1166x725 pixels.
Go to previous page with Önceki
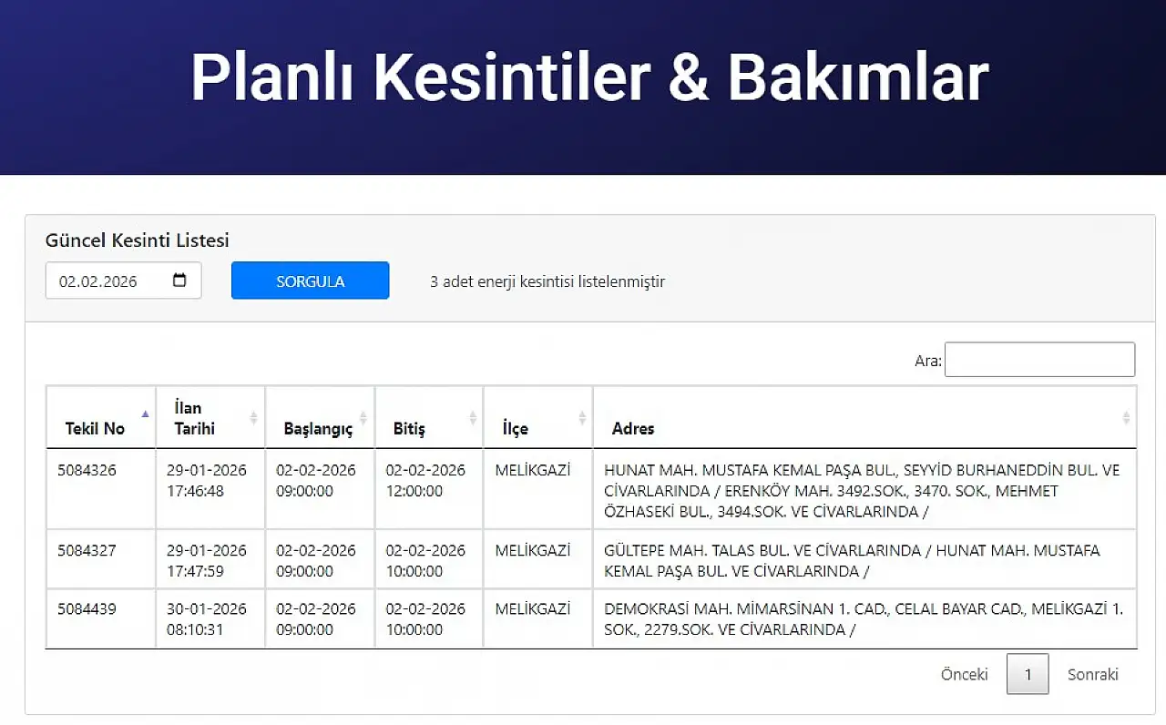964,674
